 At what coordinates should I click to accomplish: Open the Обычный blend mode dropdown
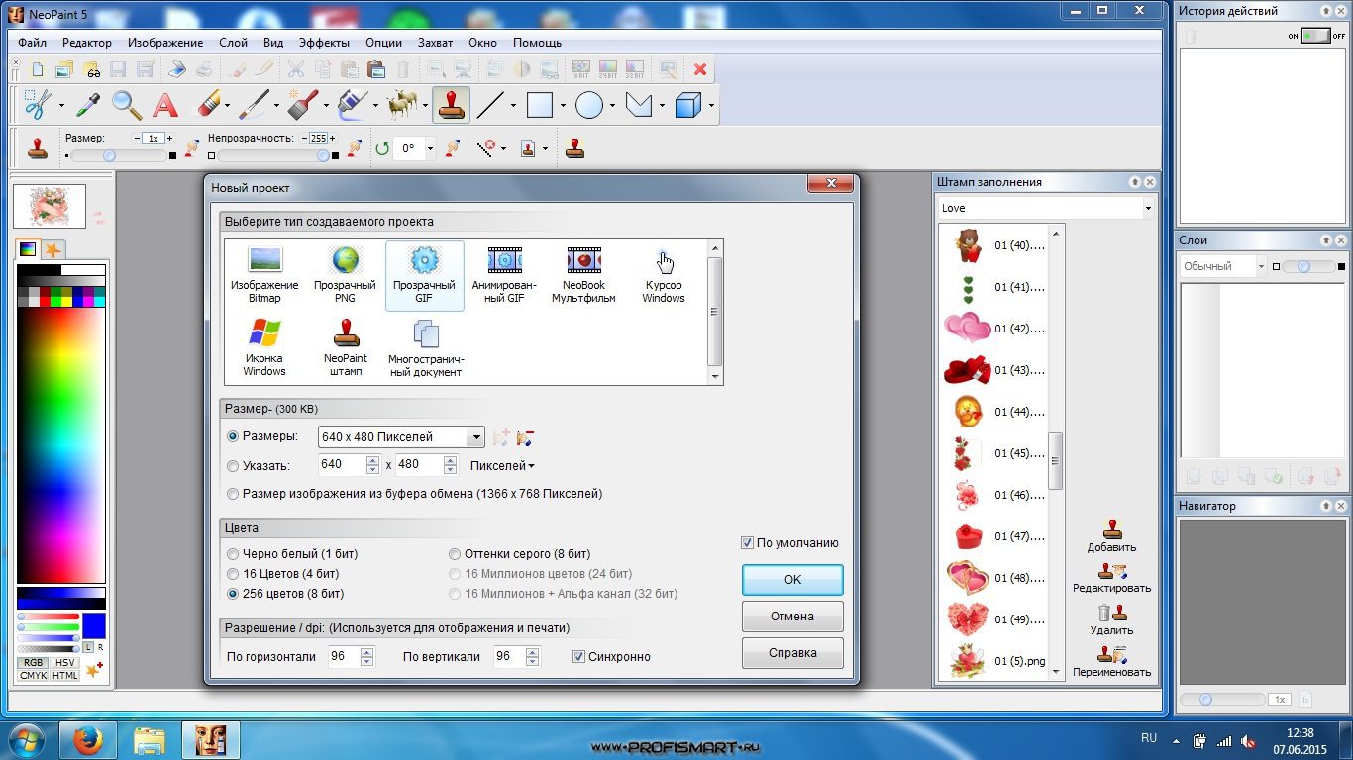(x=1261, y=266)
